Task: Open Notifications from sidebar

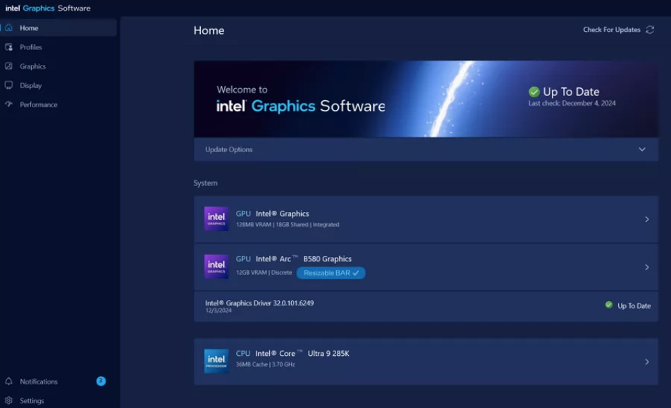Action: tap(59, 381)
